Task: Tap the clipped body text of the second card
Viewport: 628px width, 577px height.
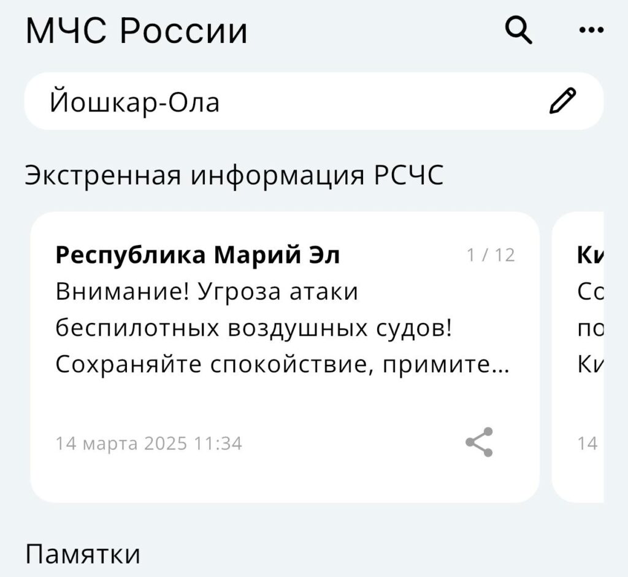Action: point(591,328)
